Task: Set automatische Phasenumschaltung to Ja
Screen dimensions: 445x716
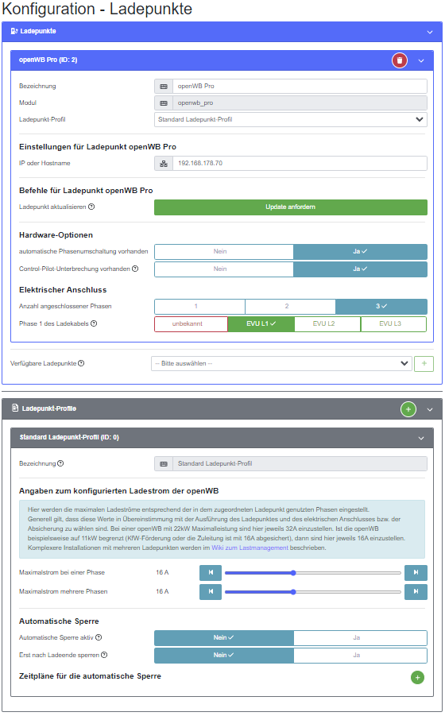Action: coord(360,252)
